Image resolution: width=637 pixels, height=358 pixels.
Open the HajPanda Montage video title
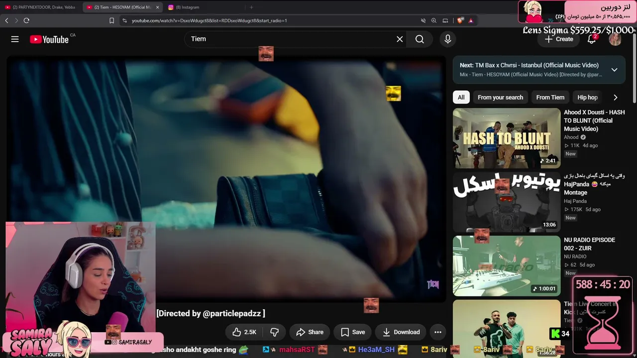(x=594, y=184)
